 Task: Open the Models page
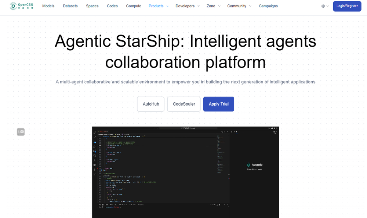tap(48, 6)
